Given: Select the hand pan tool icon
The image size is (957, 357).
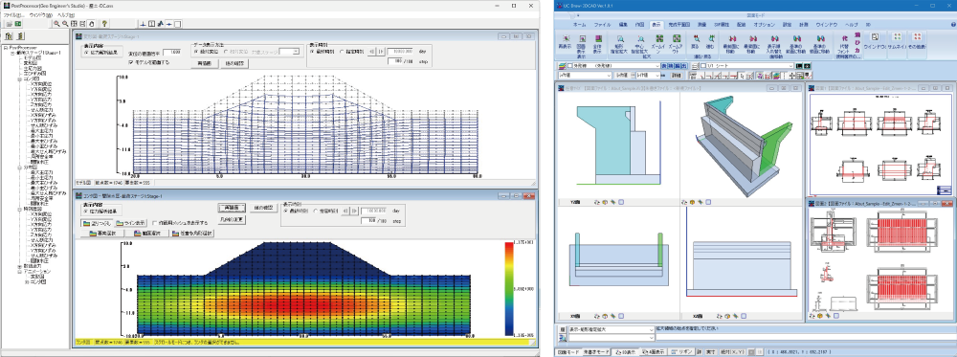Looking at the screenshot, I should coord(91,24).
